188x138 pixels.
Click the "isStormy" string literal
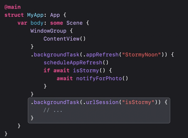pos(138,102)
